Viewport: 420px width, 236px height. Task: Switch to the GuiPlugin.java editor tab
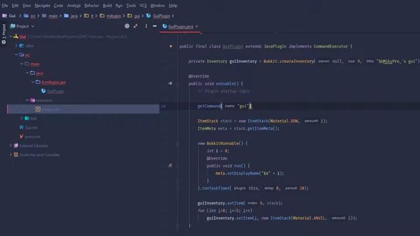tap(180, 26)
